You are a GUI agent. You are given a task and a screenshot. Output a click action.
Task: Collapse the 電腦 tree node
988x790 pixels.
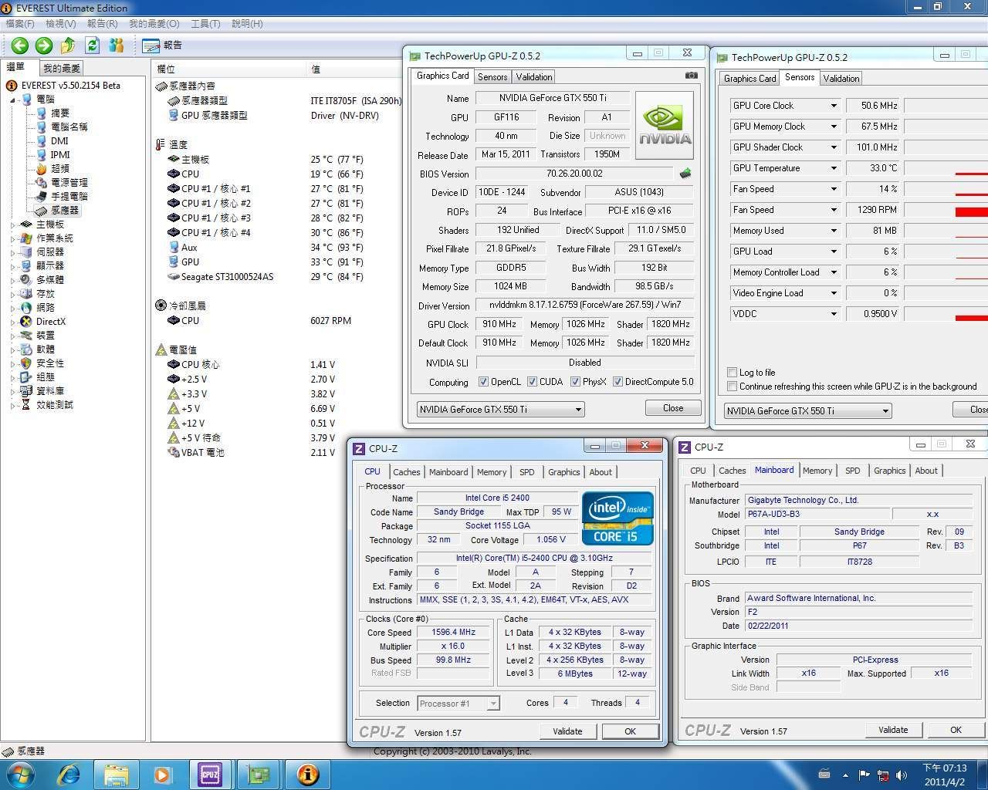point(13,100)
